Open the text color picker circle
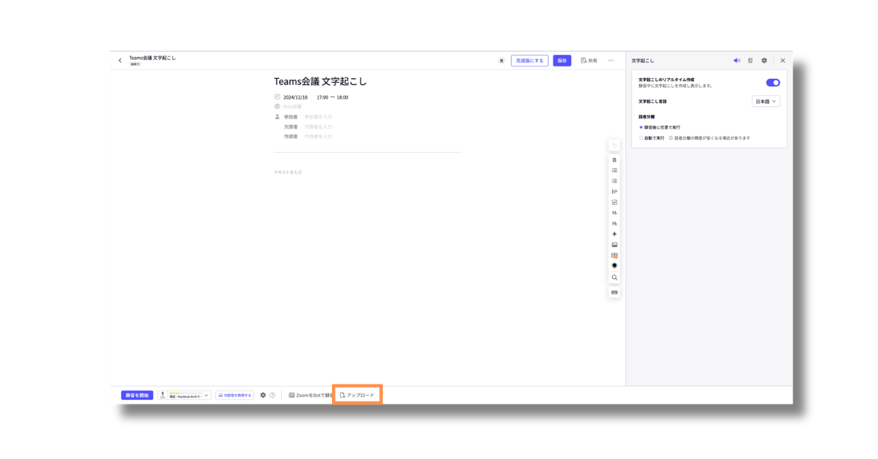This screenshot has width=878, height=459. click(615, 266)
